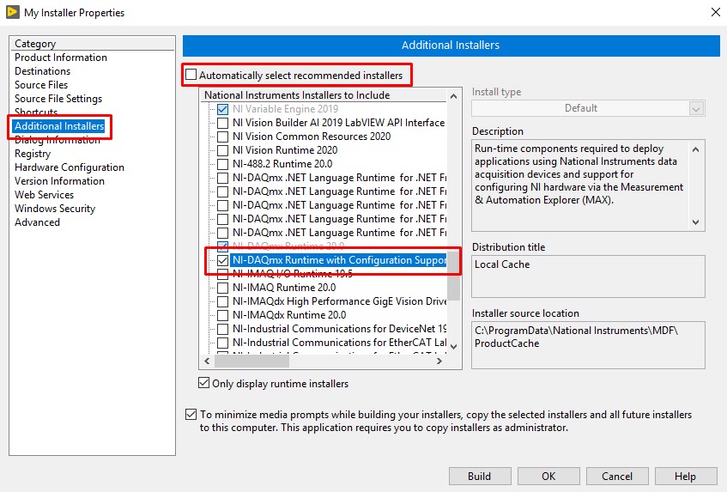Viewport: 727px width, 492px height.
Task: Enable Automatically select recommended installers checkbox
Action: [x=191, y=76]
